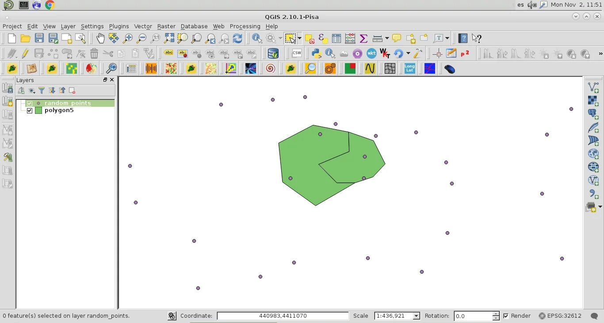Click the EPSG:32612 CRS status button
The height and width of the screenshot is (323, 604).
click(x=560, y=316)
